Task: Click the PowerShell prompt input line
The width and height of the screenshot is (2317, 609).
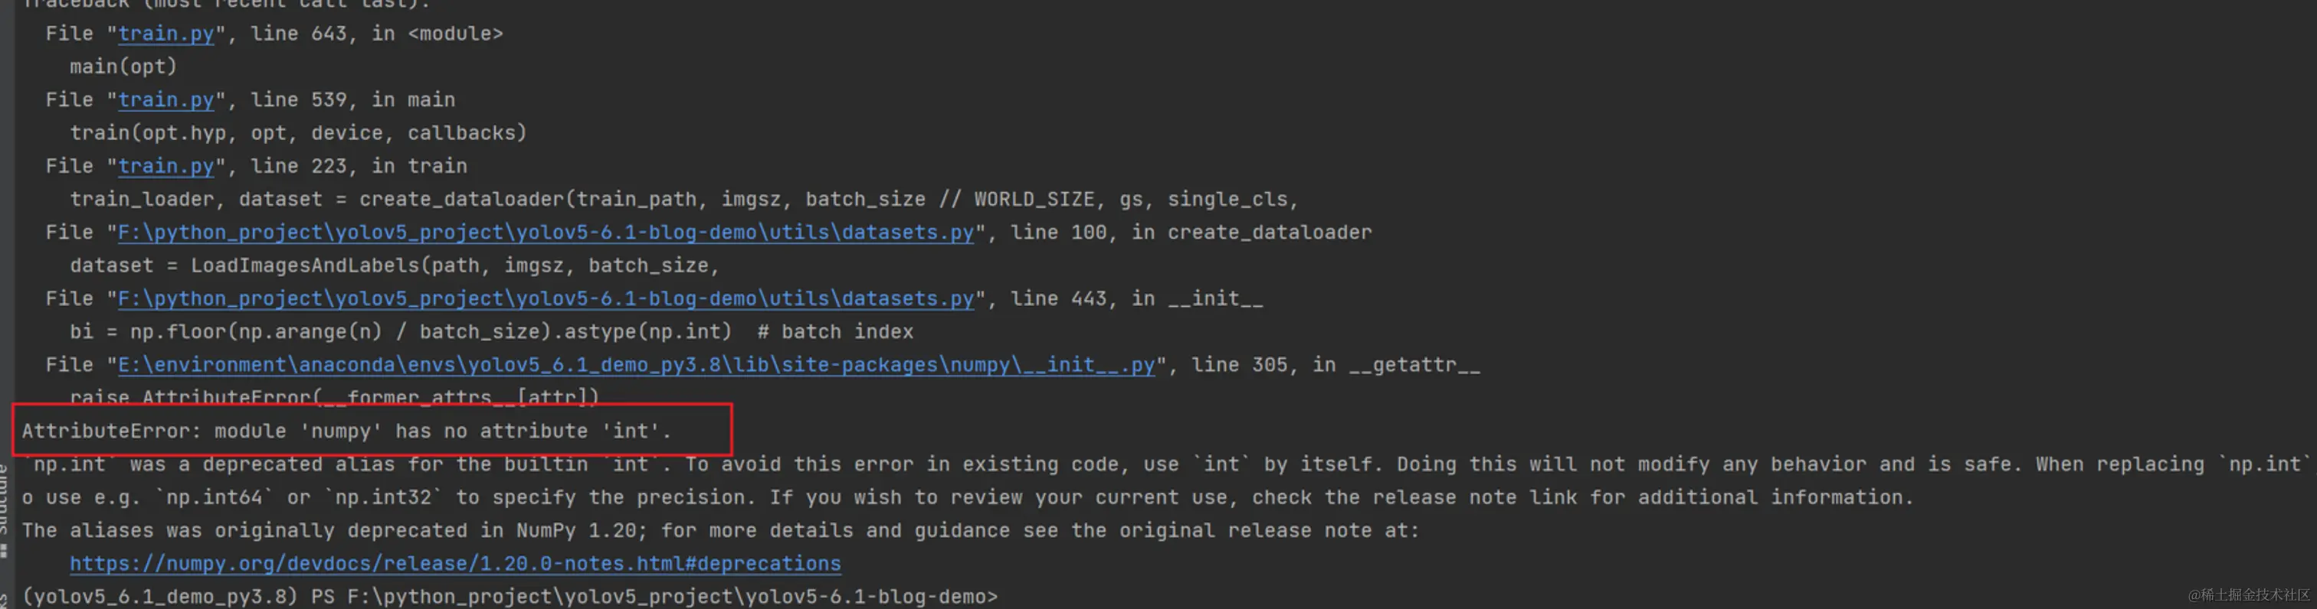Action: pyautogui.click(x=510, y=597)
